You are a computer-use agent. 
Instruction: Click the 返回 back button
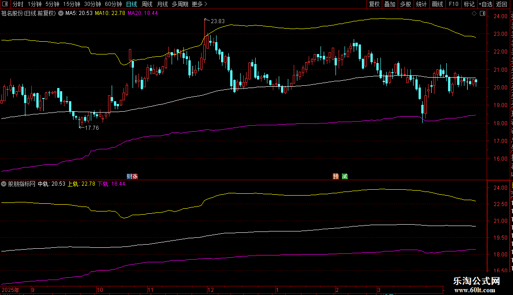click(x=502, y=4)
